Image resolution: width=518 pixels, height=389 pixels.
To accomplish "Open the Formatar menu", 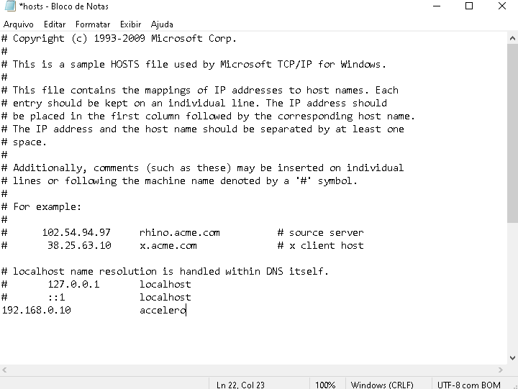I will click(93, 24).
